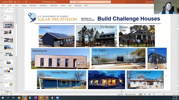The width and height of the screenshot is (179, 100).
Task: Open the View tab
Action: 70,6
